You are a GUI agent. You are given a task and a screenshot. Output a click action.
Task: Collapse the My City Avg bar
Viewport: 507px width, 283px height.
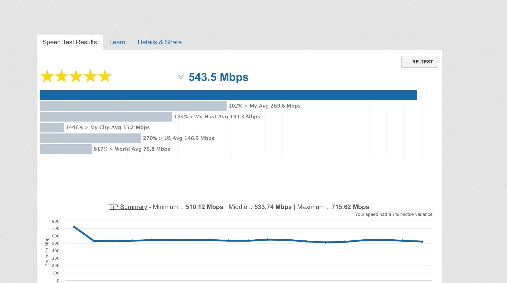pyautogui.click(x=52, y=127)
